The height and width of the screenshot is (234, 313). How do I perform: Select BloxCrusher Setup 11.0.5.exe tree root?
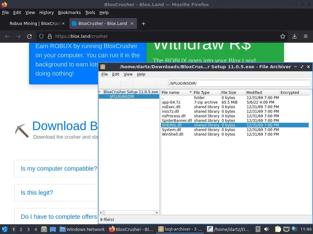(131, 92)
